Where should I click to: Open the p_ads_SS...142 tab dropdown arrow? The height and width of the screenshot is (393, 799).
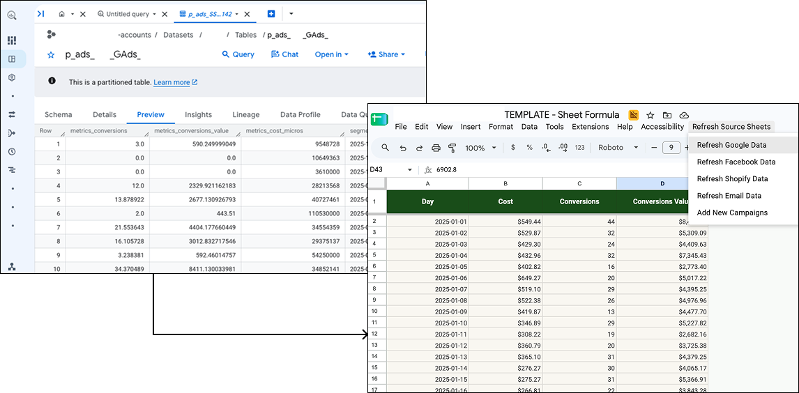click(237, 14)
